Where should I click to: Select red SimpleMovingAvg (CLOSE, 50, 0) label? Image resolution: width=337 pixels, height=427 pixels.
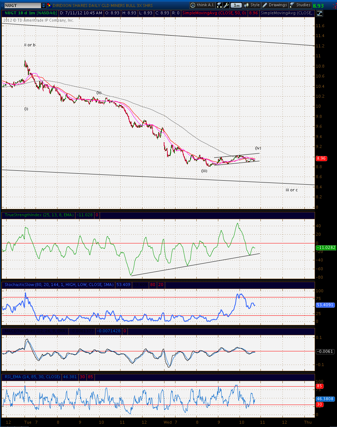214,13
